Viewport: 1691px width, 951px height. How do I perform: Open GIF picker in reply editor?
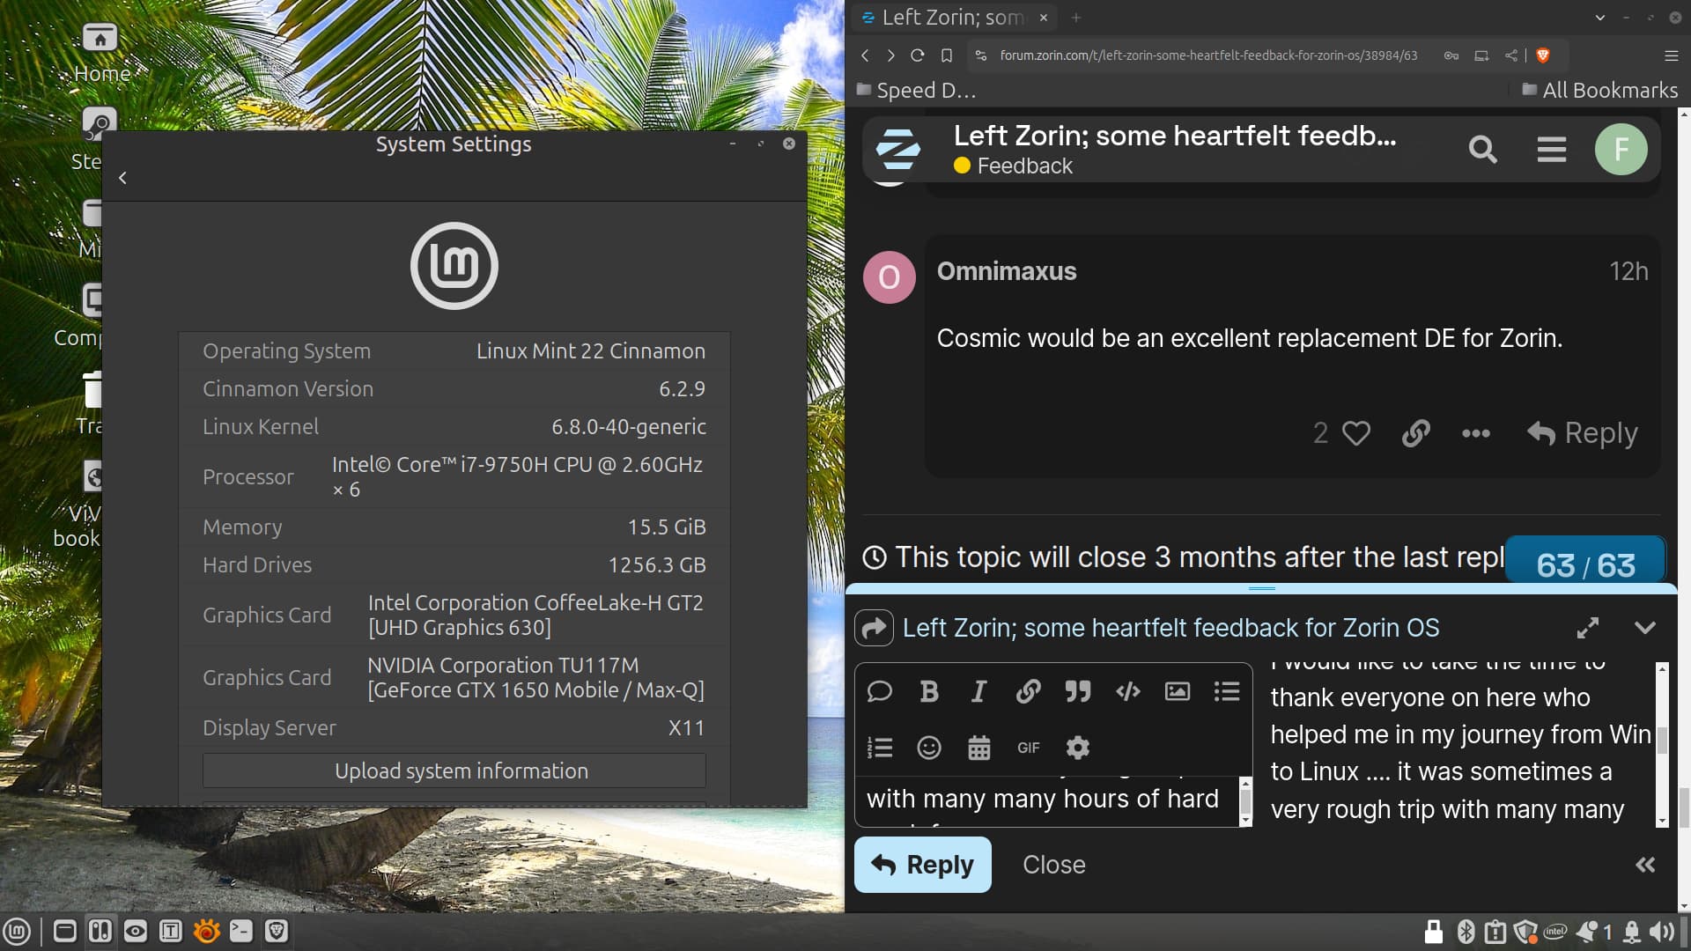pos(1029,748)
